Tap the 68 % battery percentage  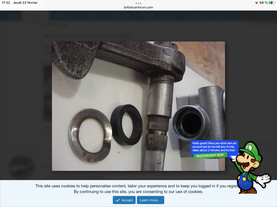coord(263,3)
